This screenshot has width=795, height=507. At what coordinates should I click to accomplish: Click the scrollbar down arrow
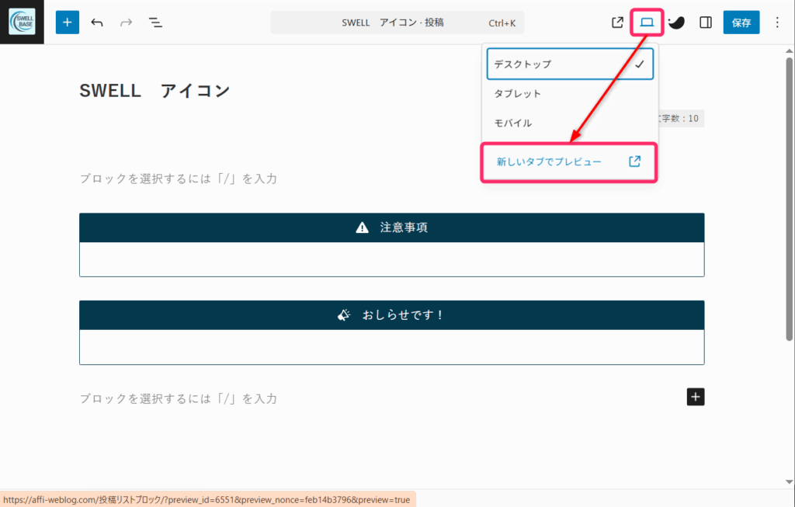point(790,481)
